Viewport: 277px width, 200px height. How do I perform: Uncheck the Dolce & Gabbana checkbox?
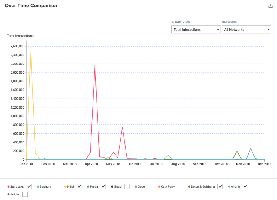(220, 186)
